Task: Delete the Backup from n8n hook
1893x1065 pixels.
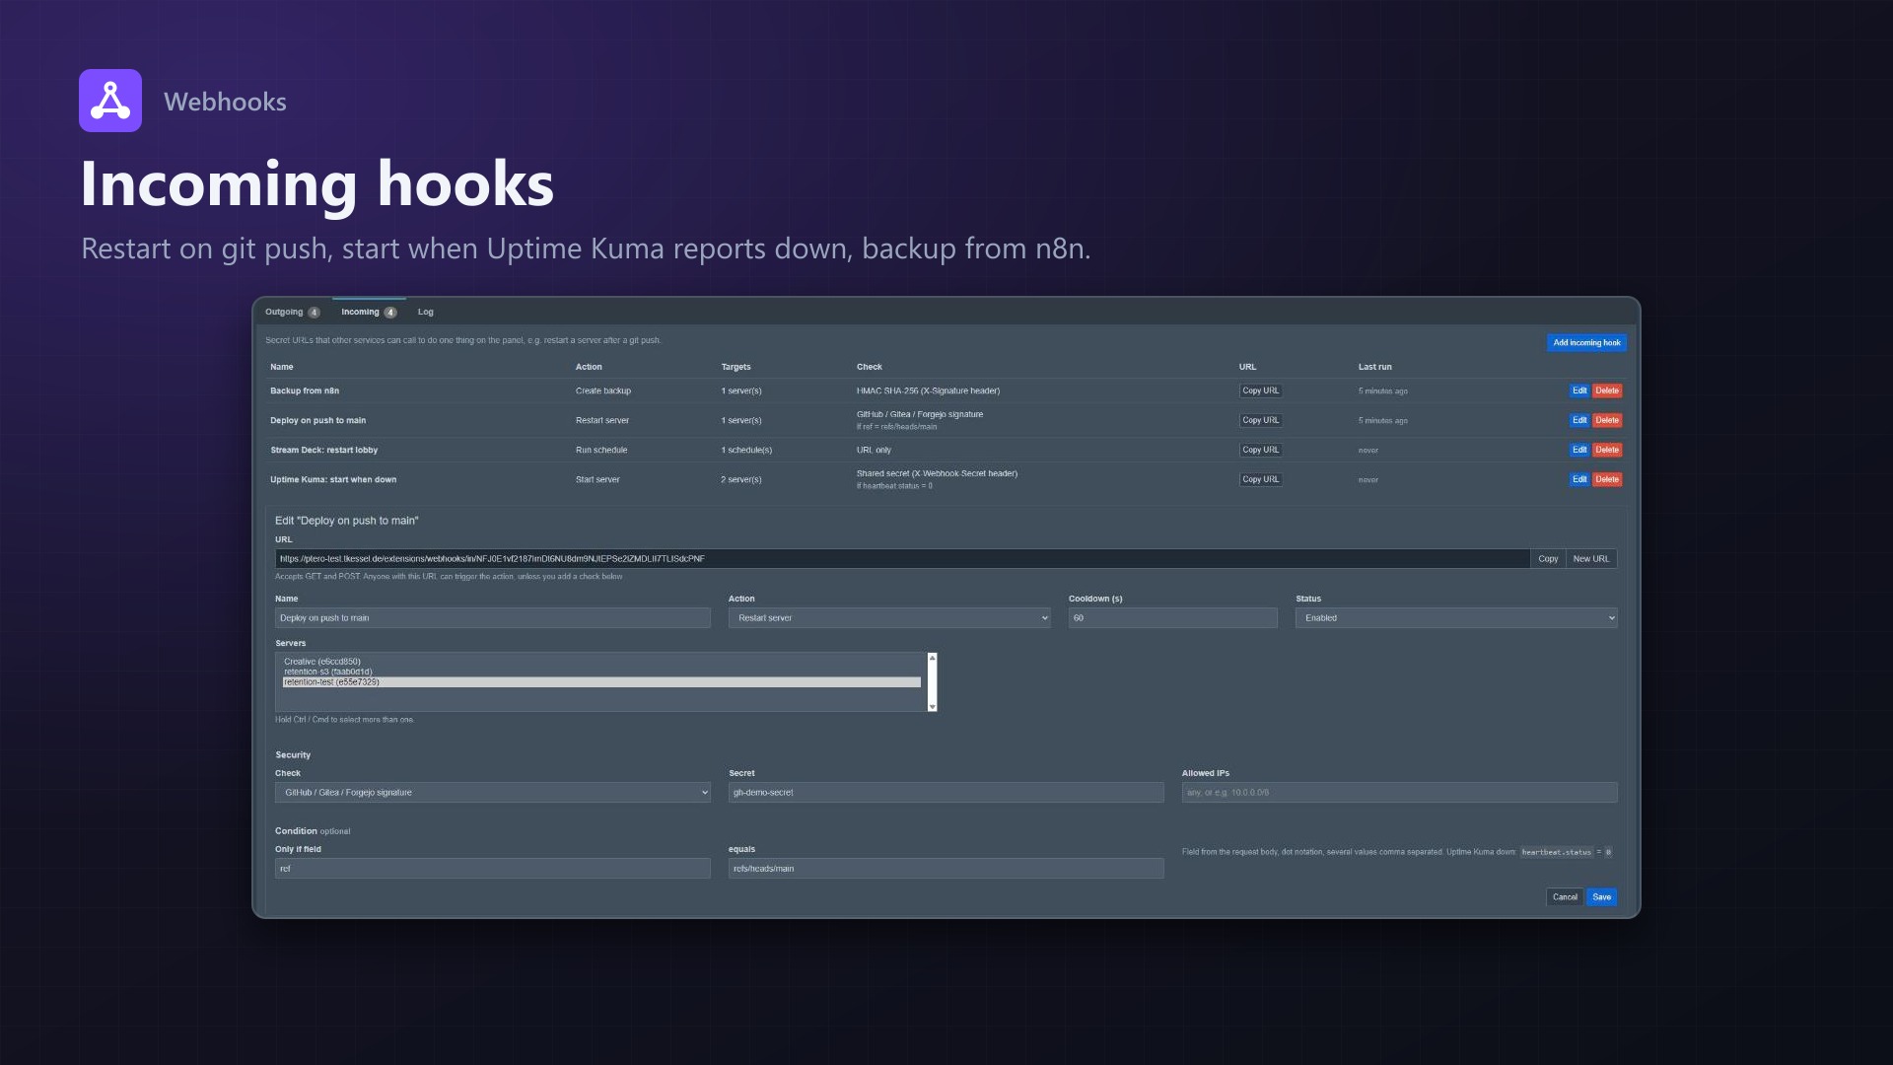Action: [x=1607, y=390]
